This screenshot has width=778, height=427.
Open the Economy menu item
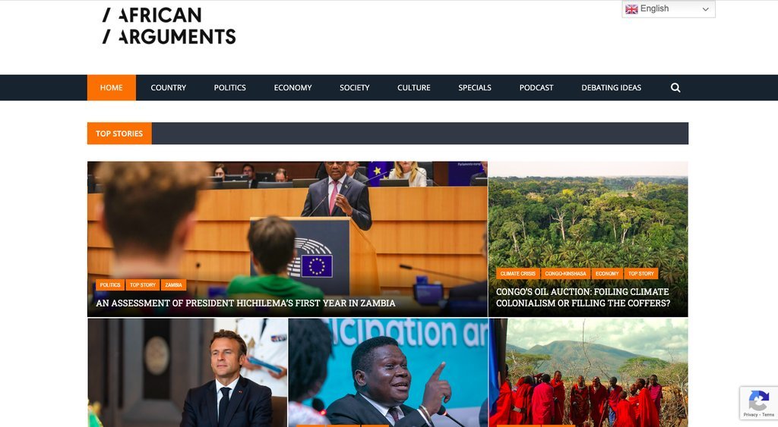pyautogui.click(x=293, y=88)
